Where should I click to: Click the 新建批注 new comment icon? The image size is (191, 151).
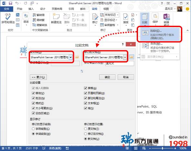pos(56,16)
